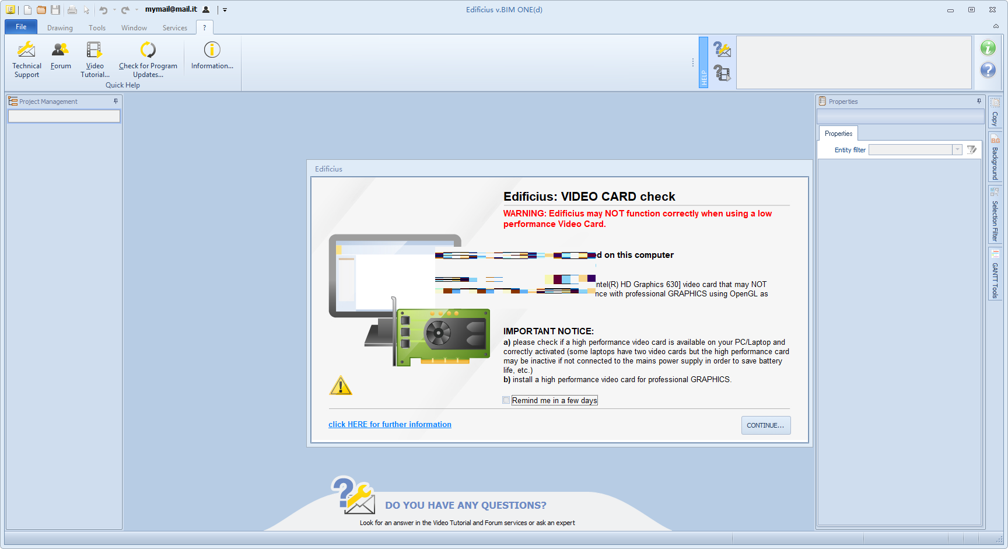Click the vertical HELP bar label

pos(703,62)
